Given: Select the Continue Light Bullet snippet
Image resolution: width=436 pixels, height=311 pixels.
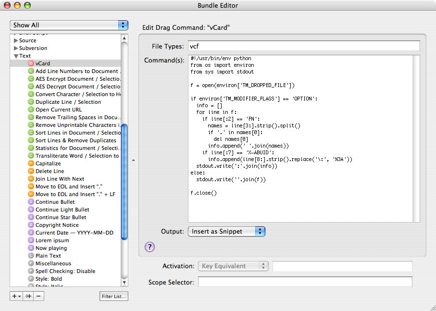Looking at the screenshot, I should 62,210.
